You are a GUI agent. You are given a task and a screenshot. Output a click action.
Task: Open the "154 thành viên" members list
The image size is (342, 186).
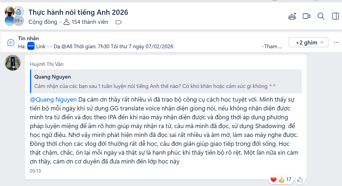[x=86, y=22]
